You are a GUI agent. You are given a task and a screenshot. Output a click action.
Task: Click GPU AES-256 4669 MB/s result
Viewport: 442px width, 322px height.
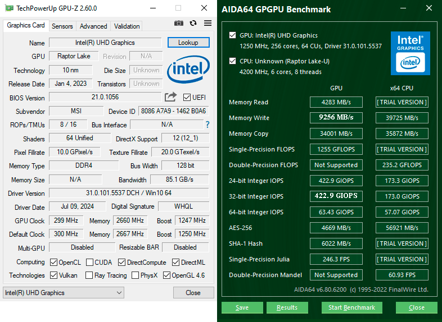tap(336, 228)
